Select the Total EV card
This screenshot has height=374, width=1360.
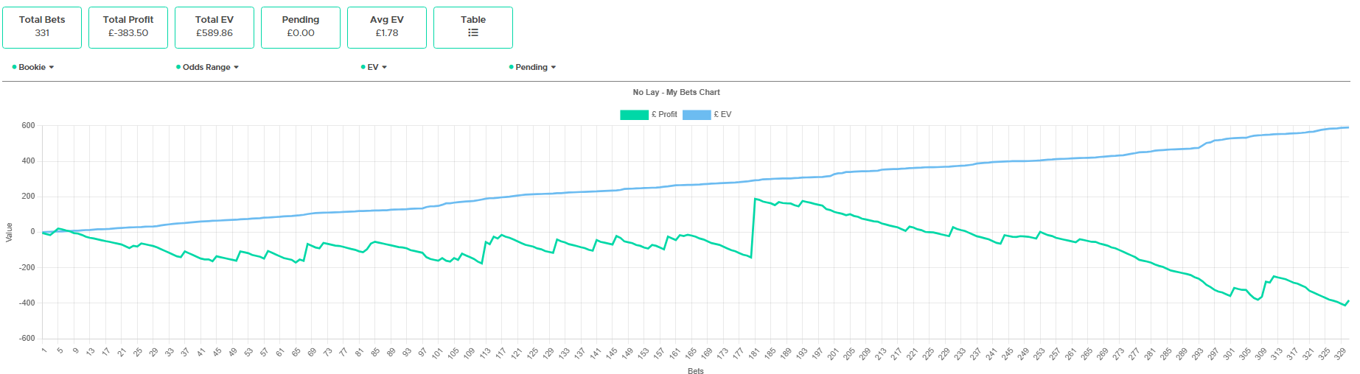click(215, 27)
